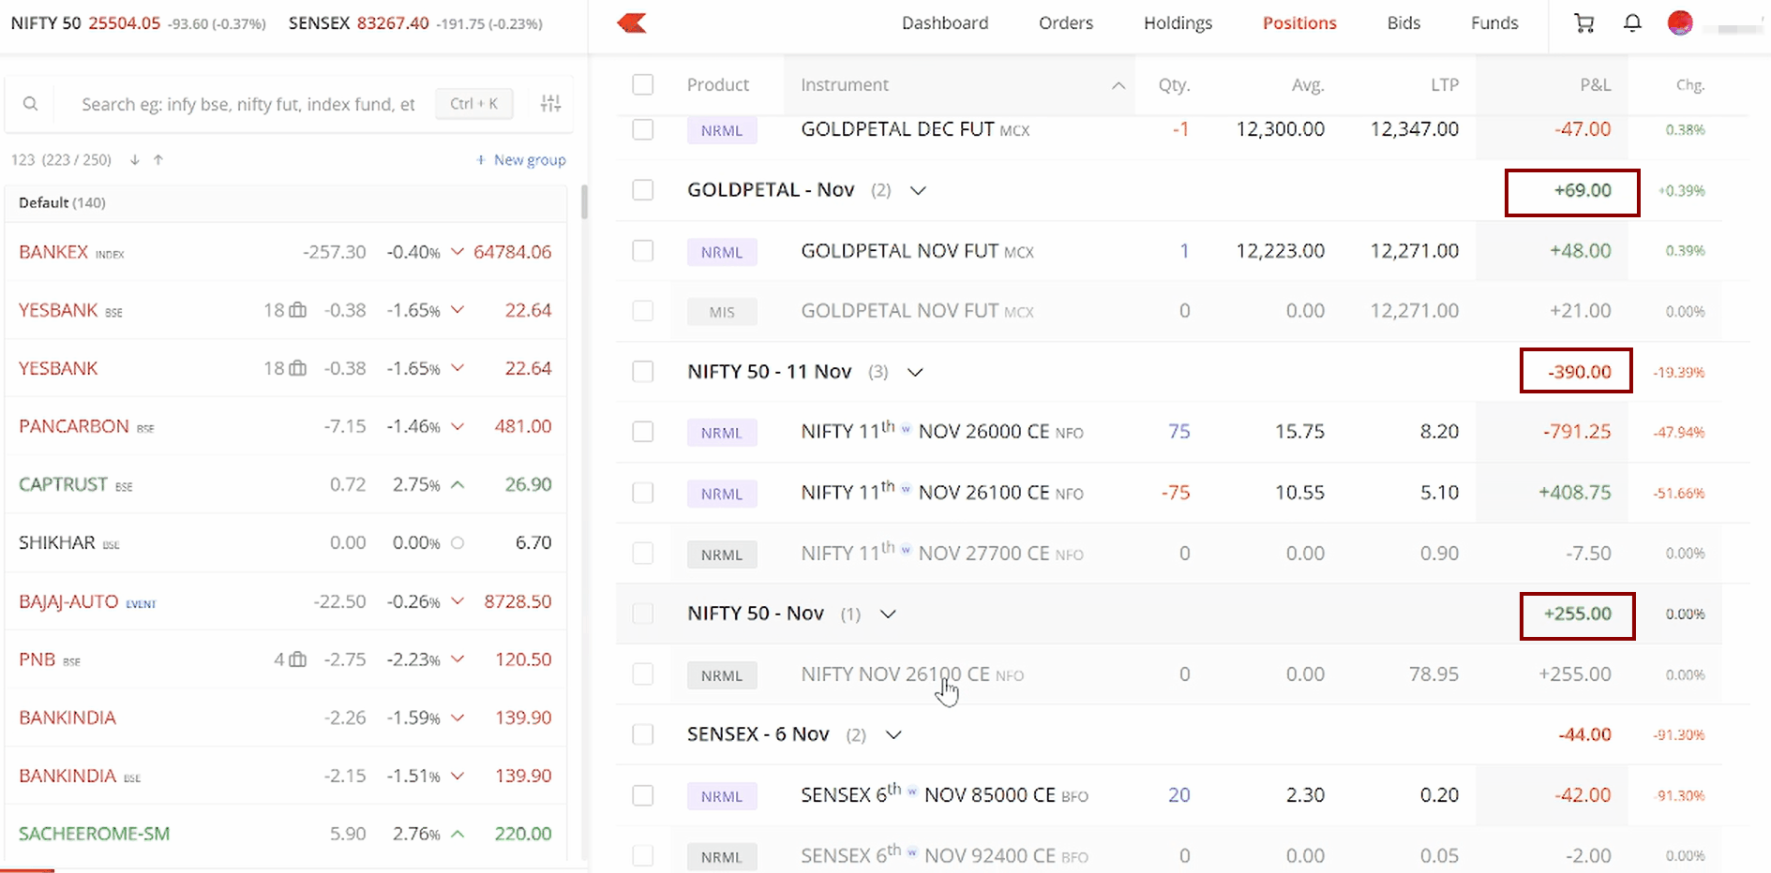
Task: Go to the Funds tab
Action: [x=1493, y=23]
